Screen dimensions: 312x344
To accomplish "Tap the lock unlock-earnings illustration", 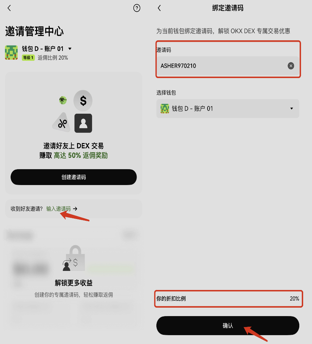I will pyautogui.click(x=74, y=258).
